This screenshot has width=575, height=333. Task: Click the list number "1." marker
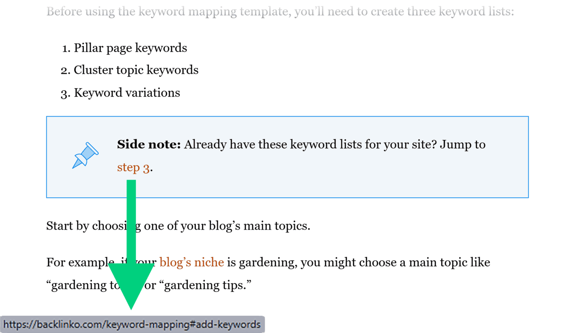pyautogui.click(x=66, y=48)
